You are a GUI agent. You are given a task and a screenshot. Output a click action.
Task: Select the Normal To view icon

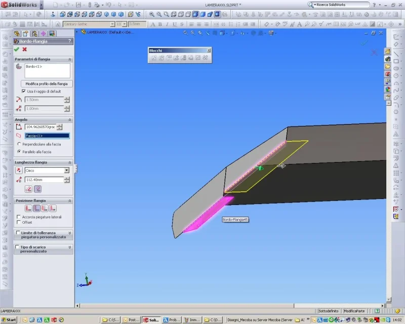[53, 15]
